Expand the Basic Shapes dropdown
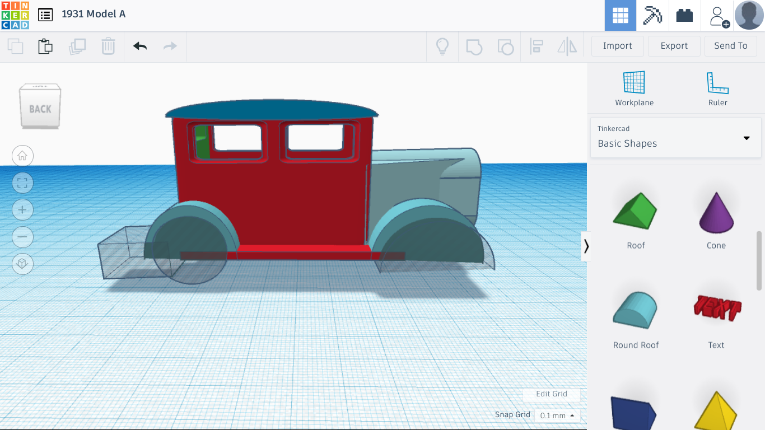 point(675,138)
